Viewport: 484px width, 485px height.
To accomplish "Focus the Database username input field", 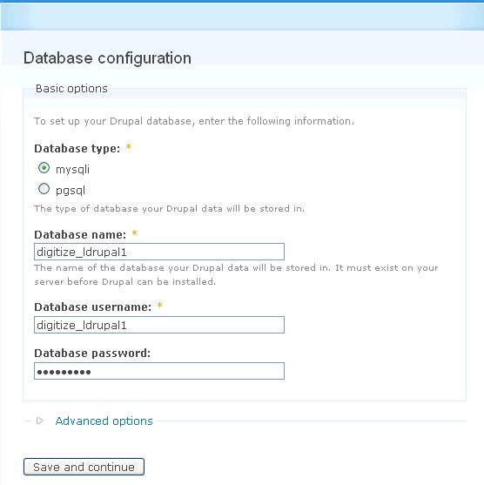I will coord(159,325).
